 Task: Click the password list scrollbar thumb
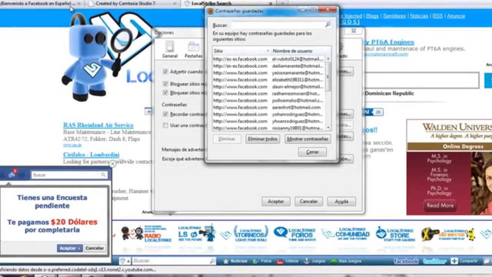(328, 77)
